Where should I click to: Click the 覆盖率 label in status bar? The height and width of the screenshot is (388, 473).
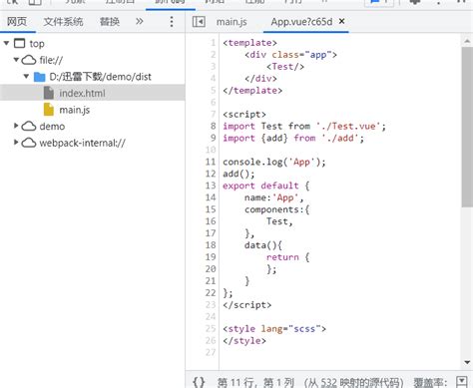coord(430,382)
